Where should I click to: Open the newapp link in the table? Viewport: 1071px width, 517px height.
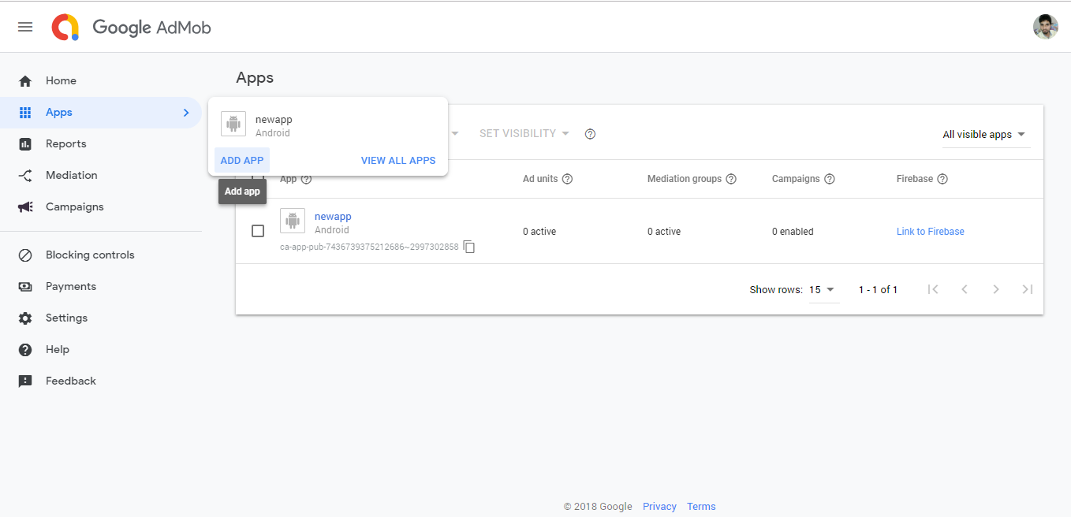pos(333,217)
